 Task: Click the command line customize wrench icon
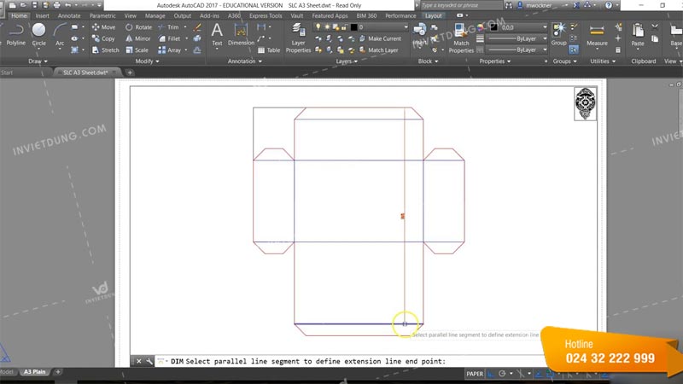(149, 361)
